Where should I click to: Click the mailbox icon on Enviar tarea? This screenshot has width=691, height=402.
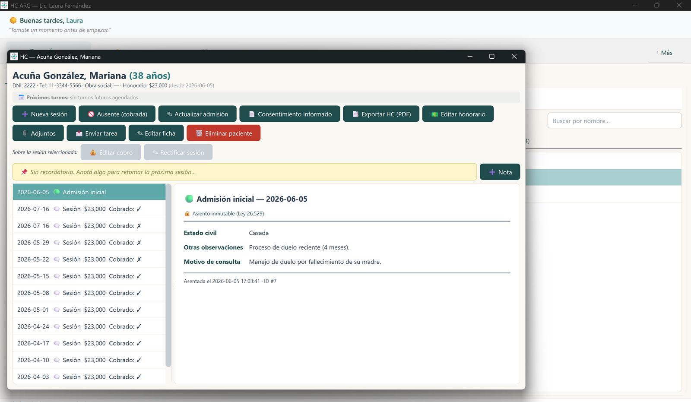point(79,133)
